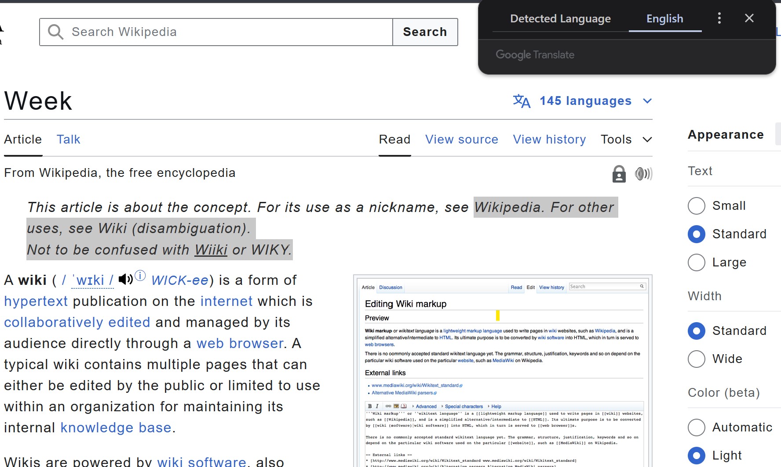Open the Talk tab
781x467 pixels.
[69, 140]
